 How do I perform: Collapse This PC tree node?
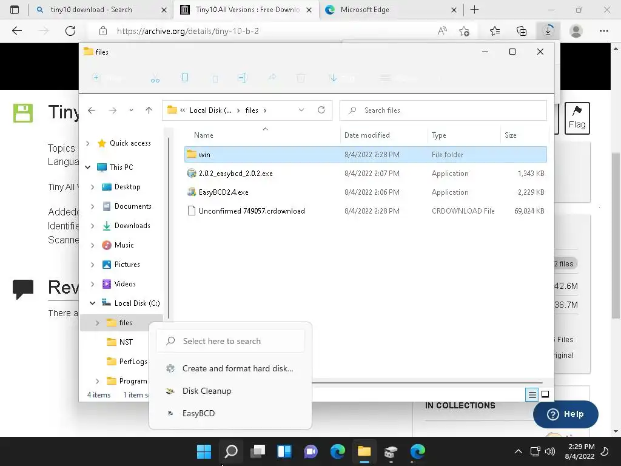[x=88, y=167]
